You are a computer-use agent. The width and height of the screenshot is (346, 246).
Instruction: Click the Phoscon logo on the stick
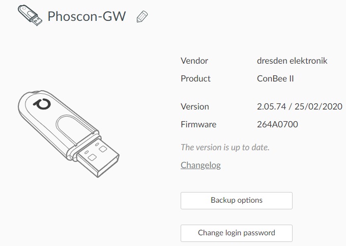[x=42, y=104]
